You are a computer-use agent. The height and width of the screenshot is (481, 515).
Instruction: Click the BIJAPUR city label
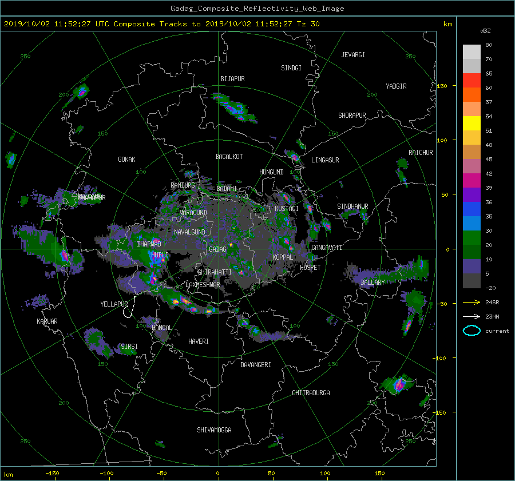point(232,79)
